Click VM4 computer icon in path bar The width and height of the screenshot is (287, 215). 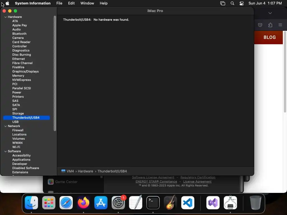tap(63, 171)
